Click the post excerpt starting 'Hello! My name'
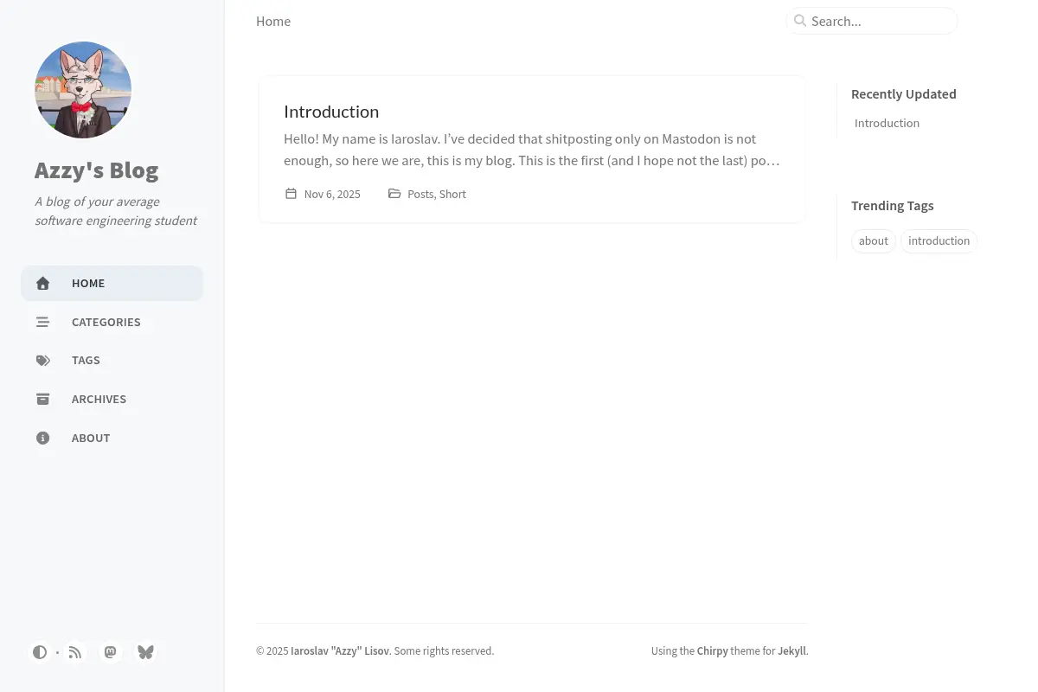The height and width of the screenshot is (692, 1038). [x=532, y=150]
